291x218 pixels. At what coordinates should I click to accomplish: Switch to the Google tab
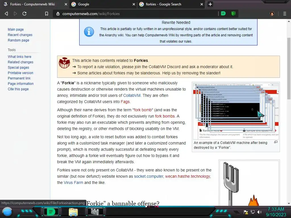coord(103,4)
